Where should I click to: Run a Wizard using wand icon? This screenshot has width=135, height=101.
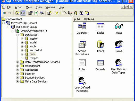point(64,13)
